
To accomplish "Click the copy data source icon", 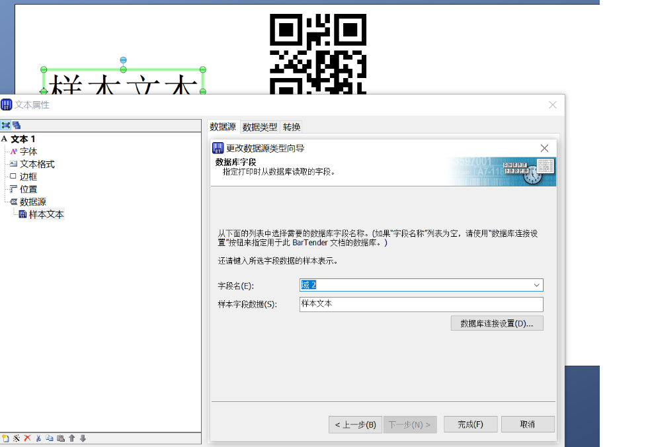I will coord(50,438).
